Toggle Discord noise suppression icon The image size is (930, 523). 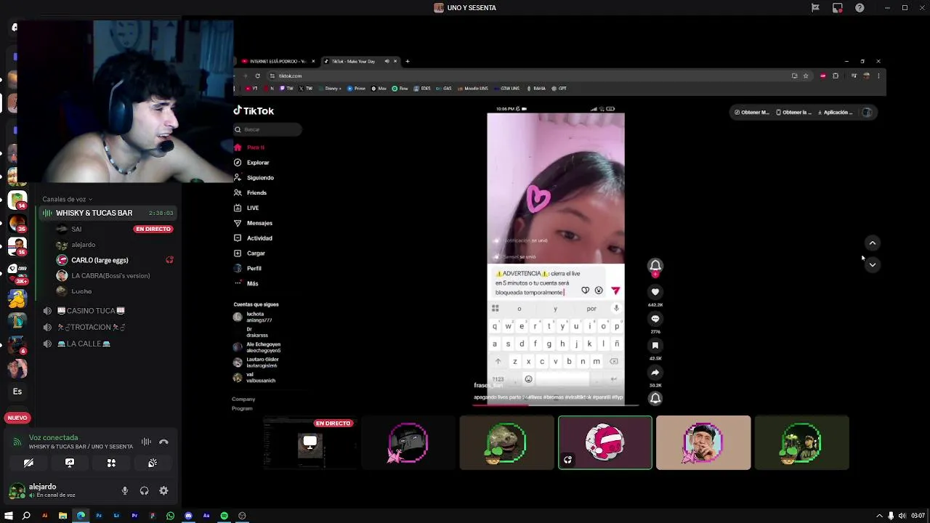coord(146,442)
